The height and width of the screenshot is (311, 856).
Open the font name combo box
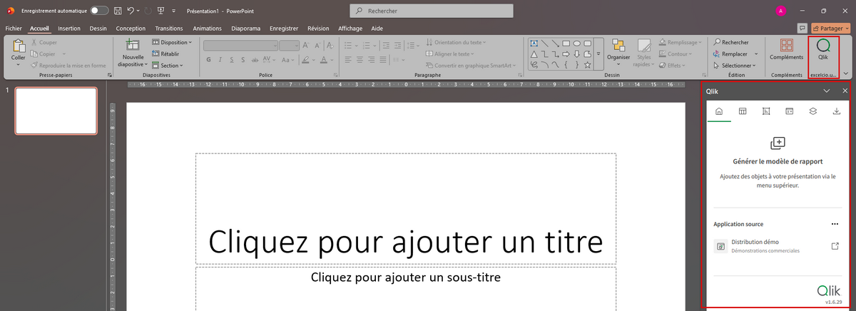coord(240,45)
